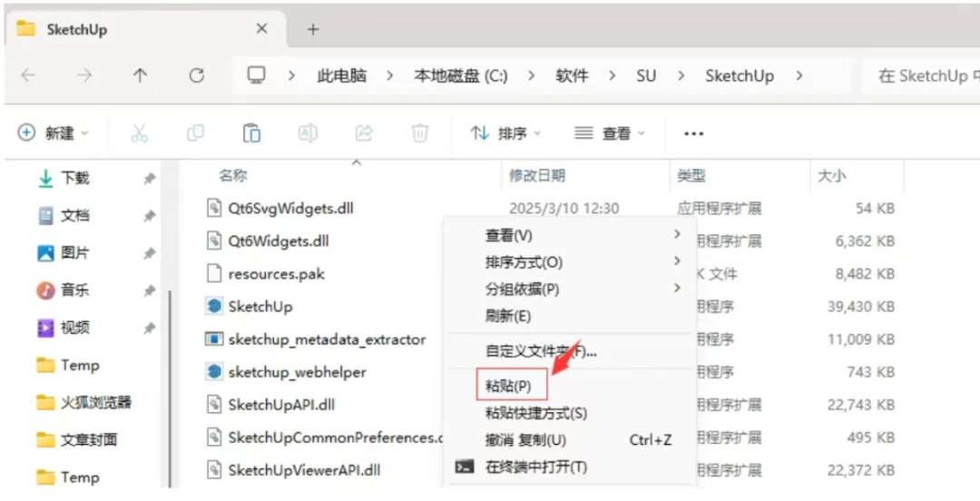Navigate to 本地磁盘 (C:) in breadcrumb

click(x=461, y=75)
